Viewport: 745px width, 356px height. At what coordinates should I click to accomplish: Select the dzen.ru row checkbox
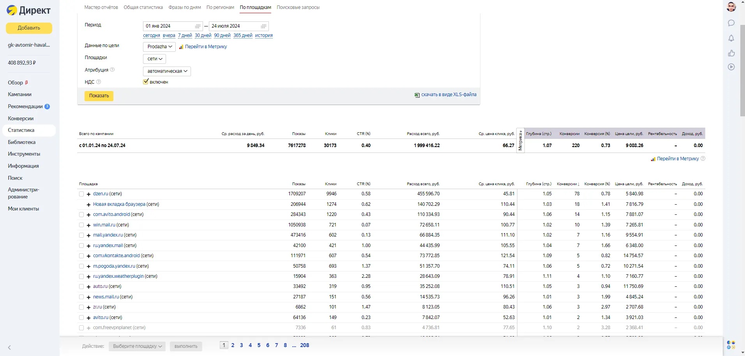click(81, 194)
